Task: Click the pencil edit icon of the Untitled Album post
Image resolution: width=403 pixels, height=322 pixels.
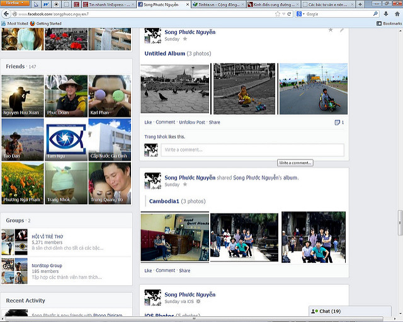Action: (341, 30)
